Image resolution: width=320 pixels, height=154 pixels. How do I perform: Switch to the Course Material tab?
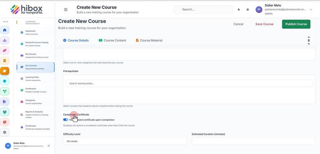tap(149, 40)
